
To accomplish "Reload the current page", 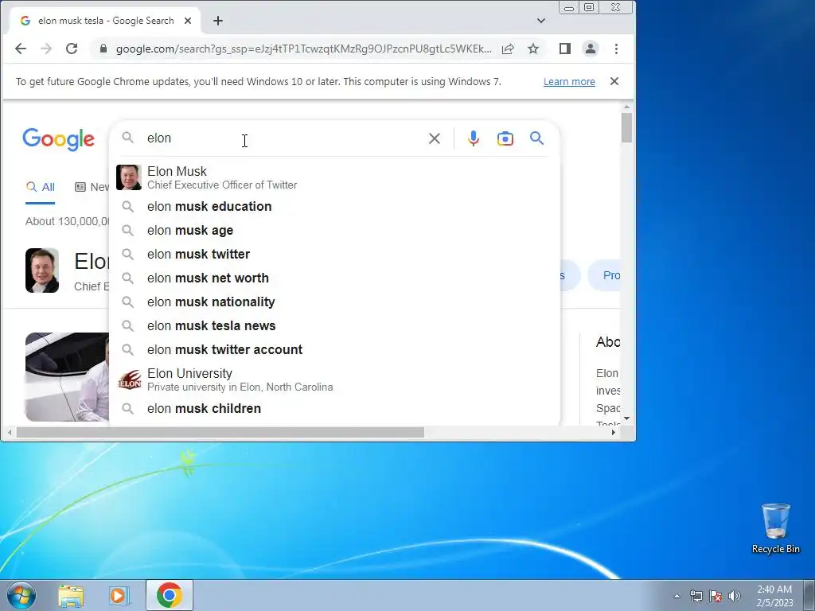I will point(72,49).
